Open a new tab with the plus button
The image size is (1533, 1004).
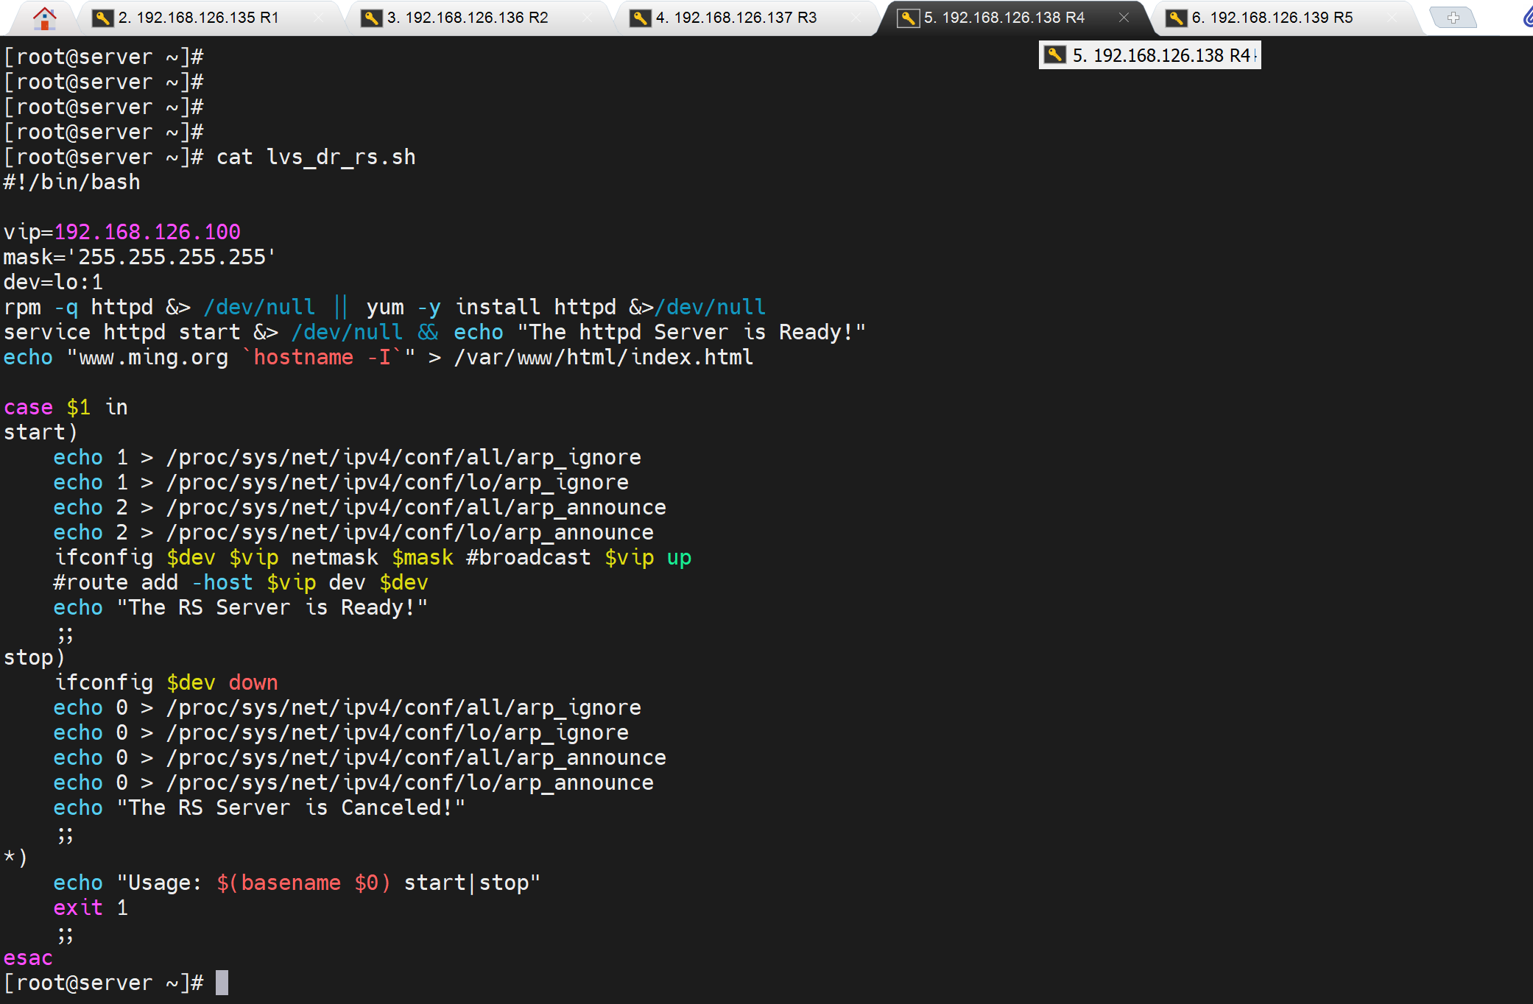(1453, 18)
